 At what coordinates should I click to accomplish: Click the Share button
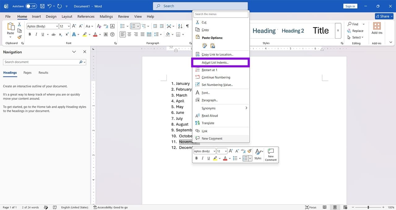click(384, 16)
